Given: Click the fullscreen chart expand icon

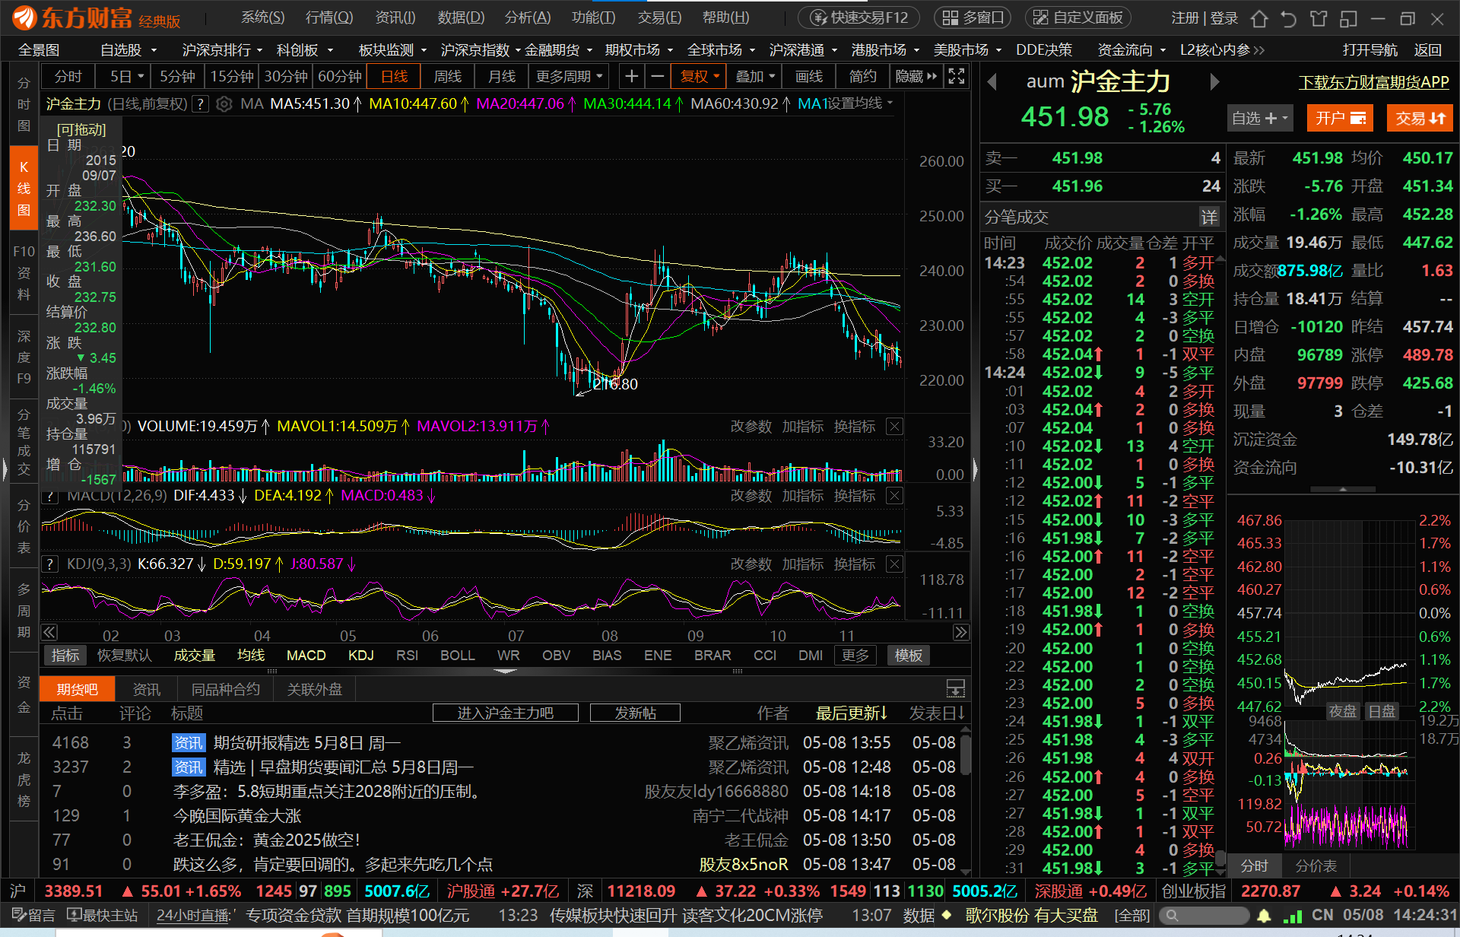Looking at the screenshot, I should [957, 76].
